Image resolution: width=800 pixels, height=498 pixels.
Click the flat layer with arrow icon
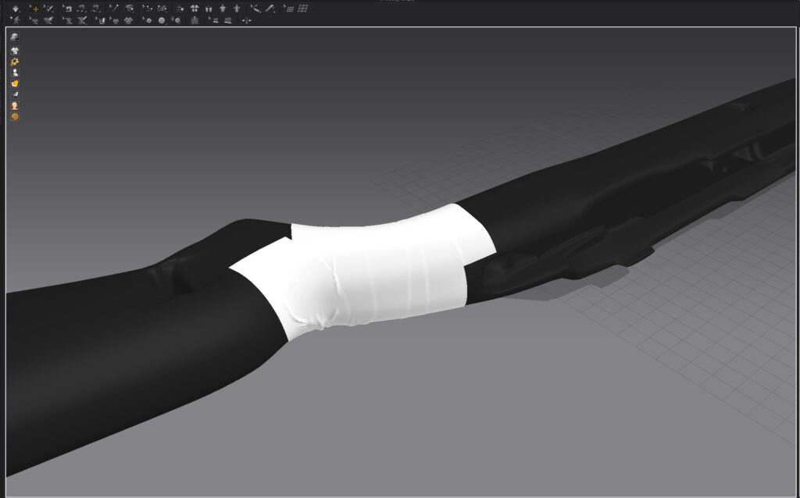click(213, 20)
